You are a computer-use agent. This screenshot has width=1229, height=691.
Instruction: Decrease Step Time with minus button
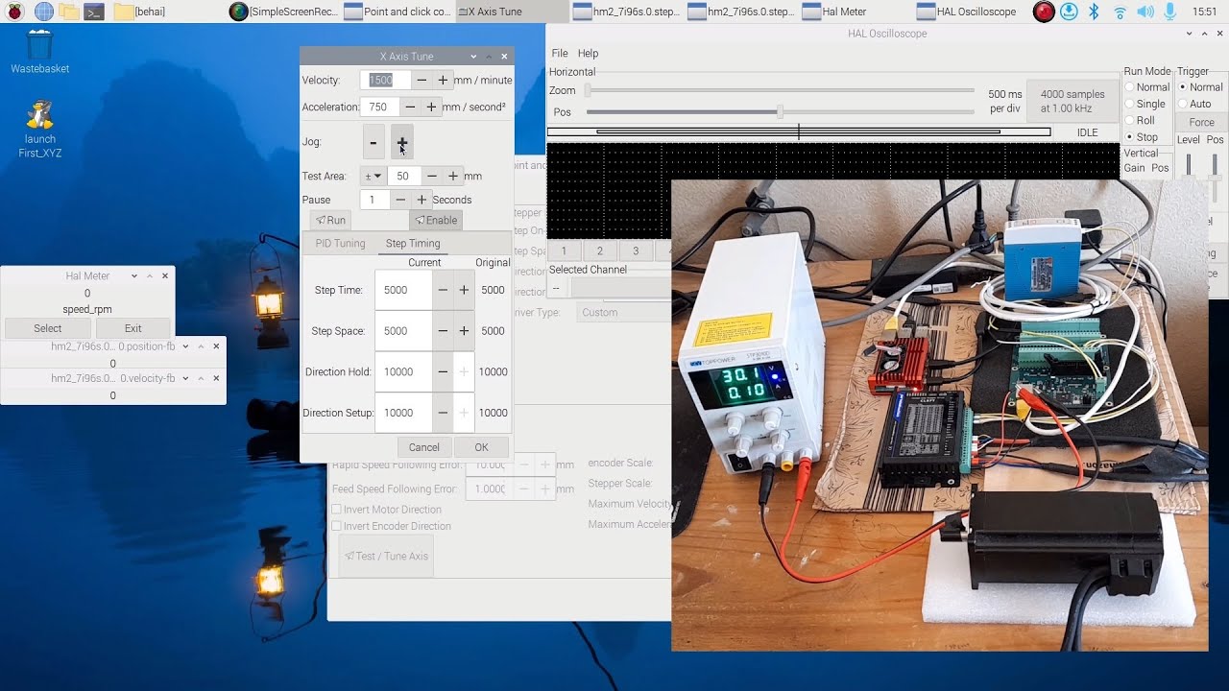(x=443, y=290)
